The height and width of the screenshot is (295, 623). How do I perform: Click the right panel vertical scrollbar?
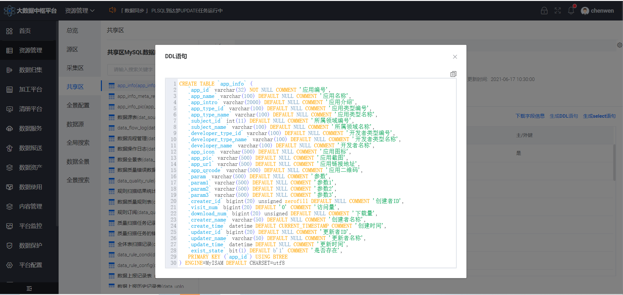click(x=614, y=163)
